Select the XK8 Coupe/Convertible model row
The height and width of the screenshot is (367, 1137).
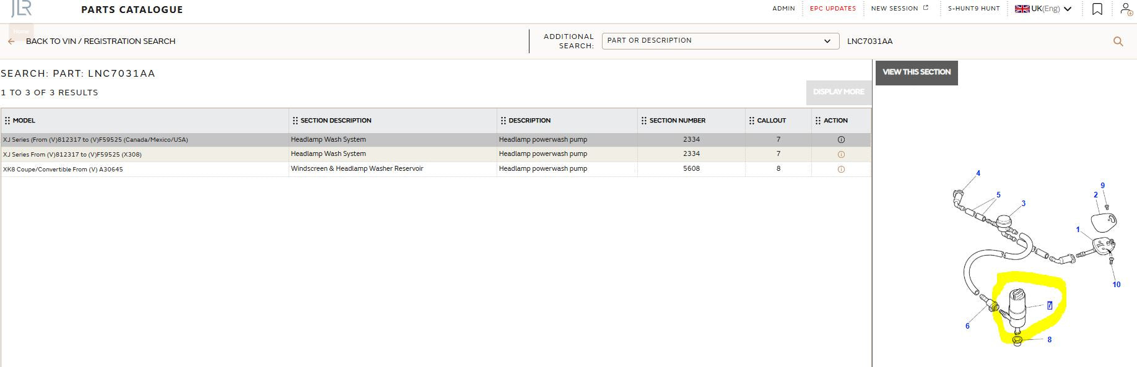coord(436,169)
